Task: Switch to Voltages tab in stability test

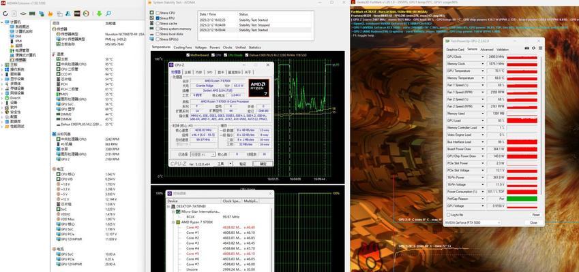Action: 201,48
